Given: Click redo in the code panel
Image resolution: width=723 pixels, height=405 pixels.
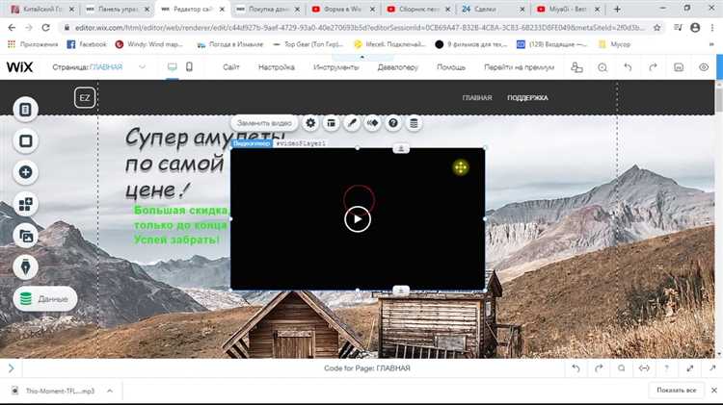Looking at the screenshot, I should tap(599, 368).
